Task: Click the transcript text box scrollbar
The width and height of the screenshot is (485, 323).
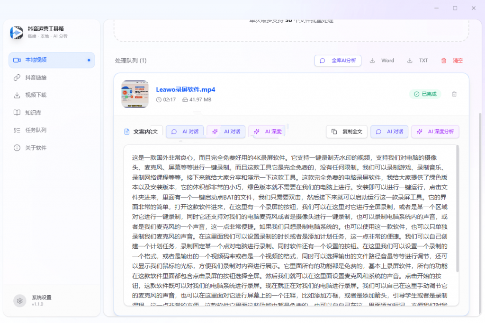Action: click(457, 209)
